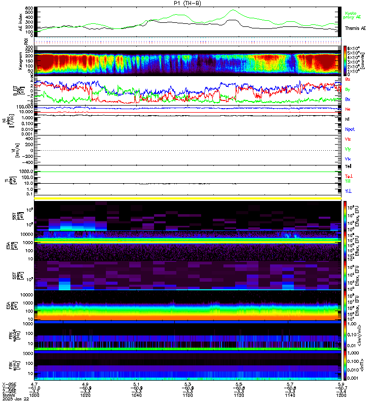
Task: Click the 1140 time tick label
Action: (290, 395)
